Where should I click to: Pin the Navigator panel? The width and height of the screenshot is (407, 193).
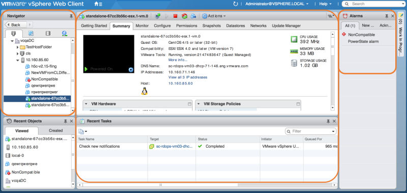point(71,16)
